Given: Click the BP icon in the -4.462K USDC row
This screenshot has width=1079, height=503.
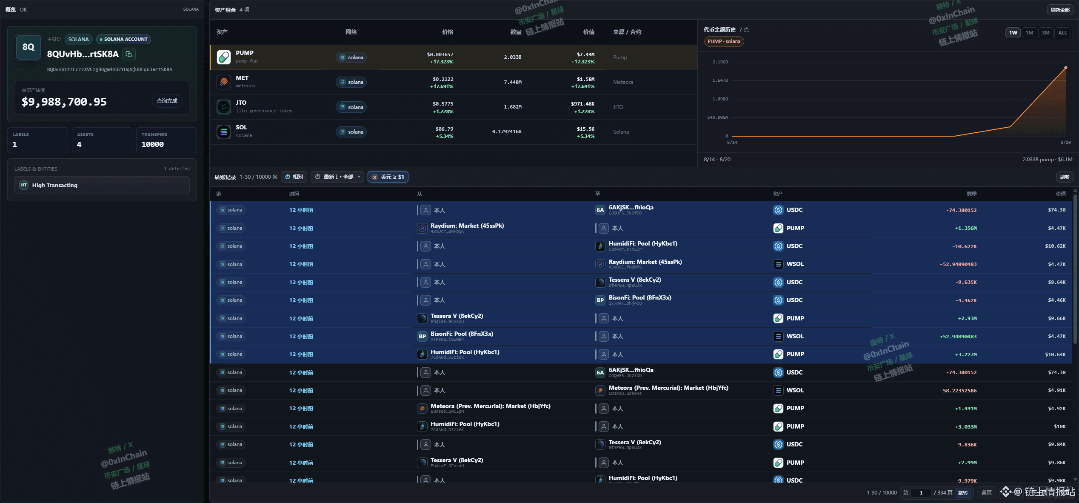Looking at the screenshot, I should click(x=600, y=300).
